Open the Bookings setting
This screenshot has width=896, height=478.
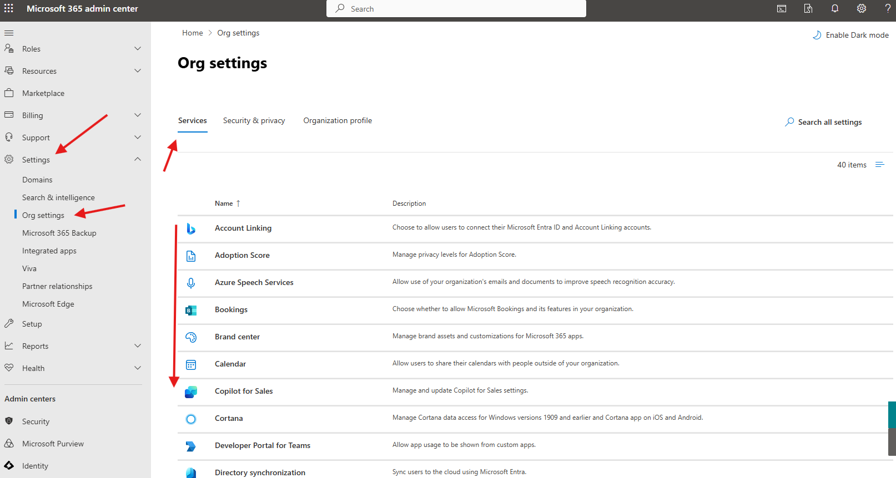pyautogui.click(x=231, y=309)
